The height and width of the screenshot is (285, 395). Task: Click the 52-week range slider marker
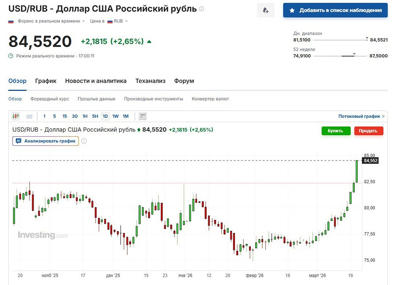[354, 54]
